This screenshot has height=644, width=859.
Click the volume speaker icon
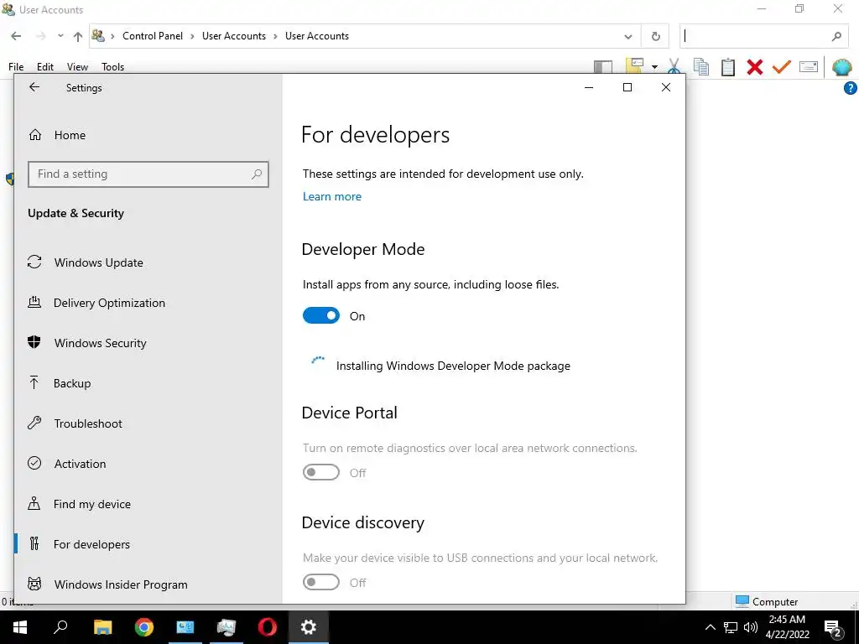(751, 627)
